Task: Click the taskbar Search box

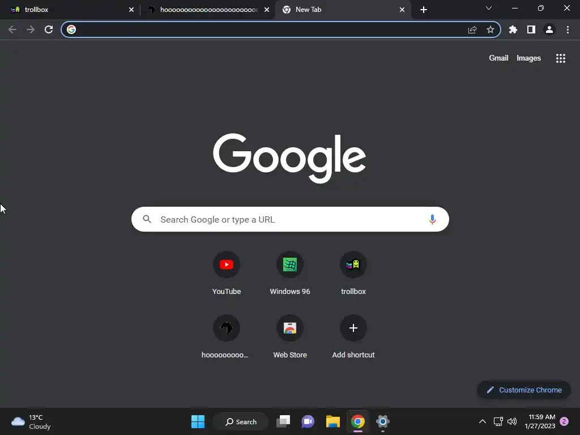Action: (x=241, y=421)
